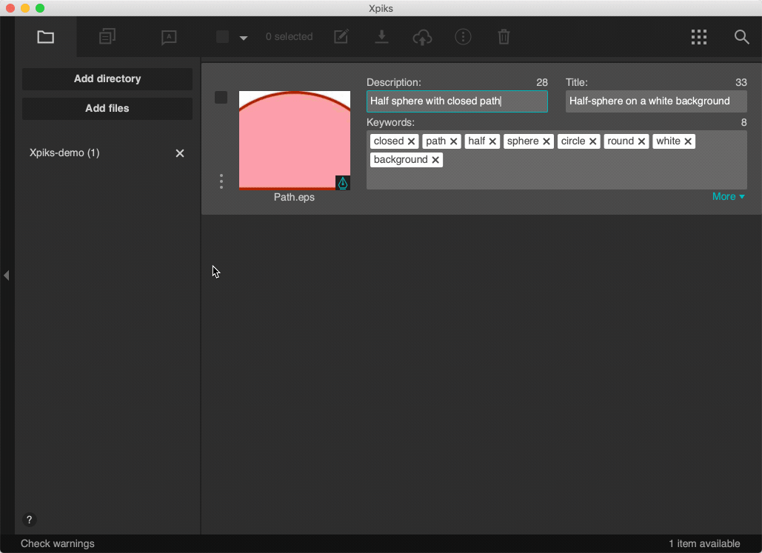
Task: Show file info with the circled-dots icon
Action: (x=463, y=36)
